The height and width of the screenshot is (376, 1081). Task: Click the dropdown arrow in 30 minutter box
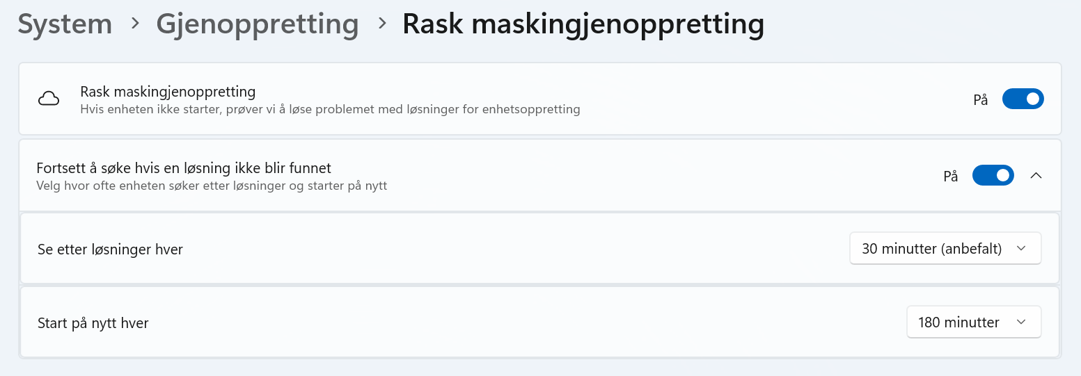point(1021,249)
